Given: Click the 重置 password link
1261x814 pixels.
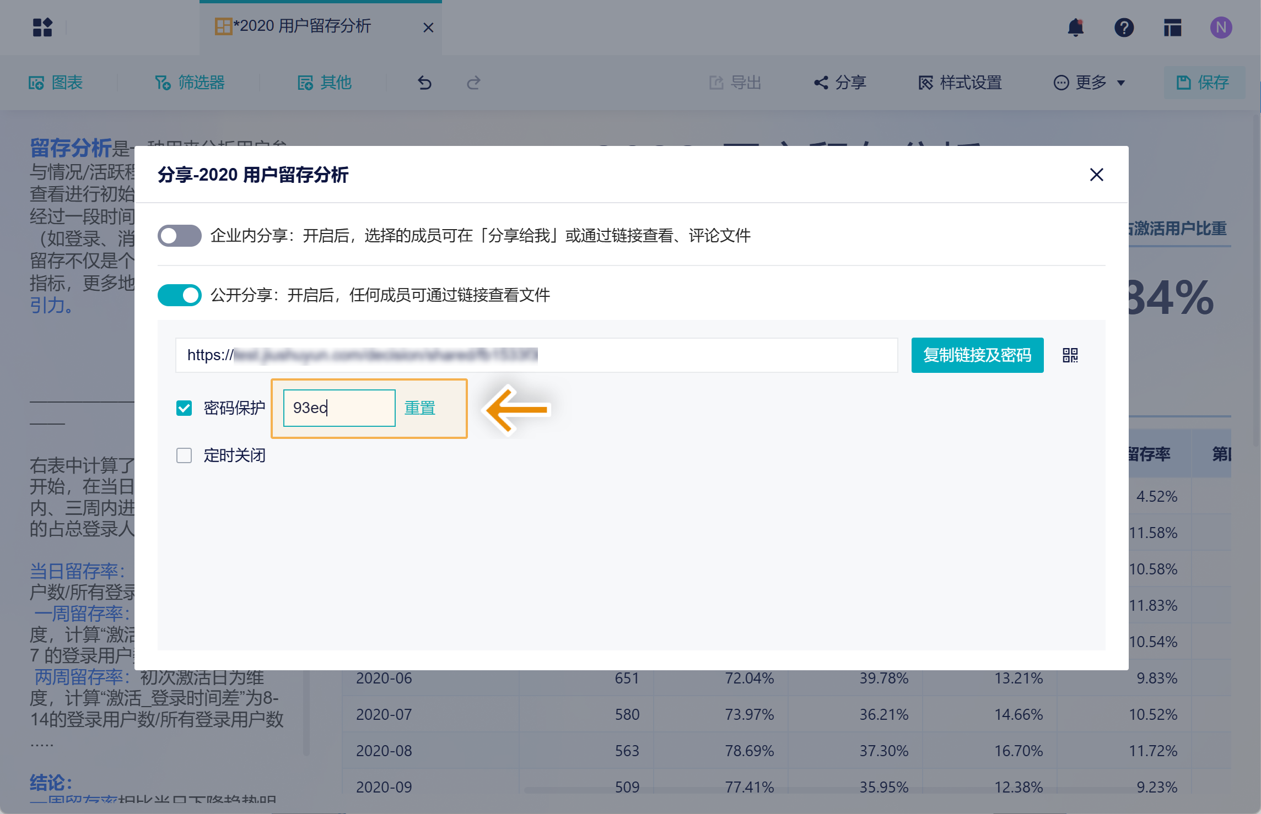Looking at the screenshot, I should (x=419, y=408).
